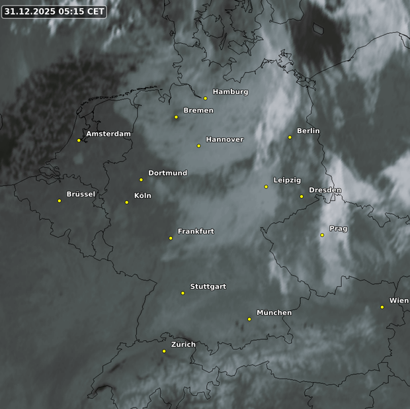Select the Stuttgart yellow marker dot
The width and height of the screenshot is (410, 409).
(183, 293)
